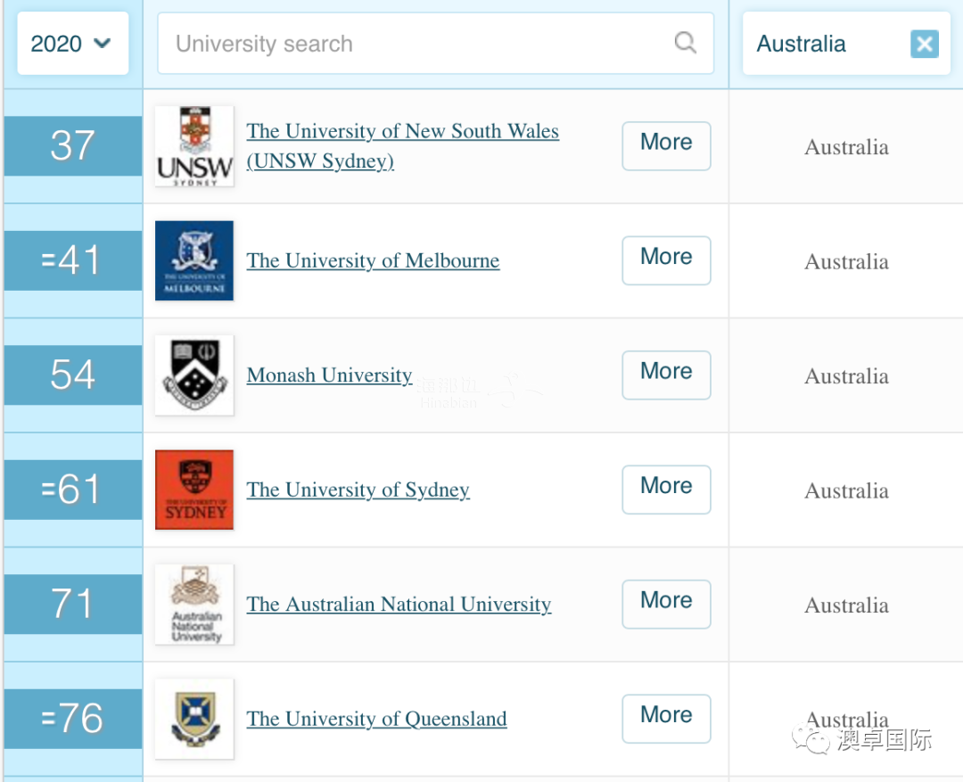Screen dimensions: 963x782
Task: Open the UNSW Sydney logo thumbnail
Action: [194, 146]
